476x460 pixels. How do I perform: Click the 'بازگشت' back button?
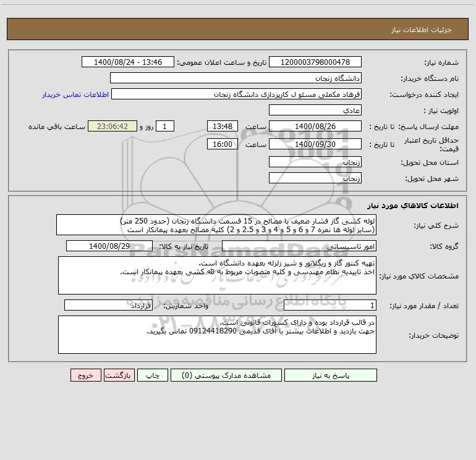click(x=119, y=375)
